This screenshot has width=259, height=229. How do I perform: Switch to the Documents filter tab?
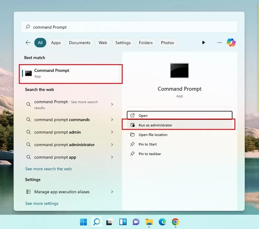point(80,43)
